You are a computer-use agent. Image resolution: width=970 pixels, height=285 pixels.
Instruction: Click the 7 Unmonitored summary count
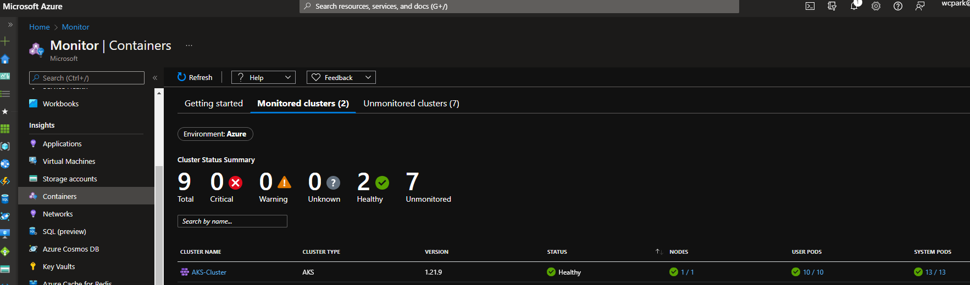pos(412,181)
